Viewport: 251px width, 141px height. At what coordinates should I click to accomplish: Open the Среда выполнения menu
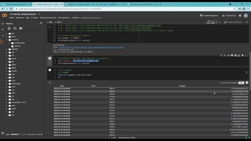click(x=48, y=18)
